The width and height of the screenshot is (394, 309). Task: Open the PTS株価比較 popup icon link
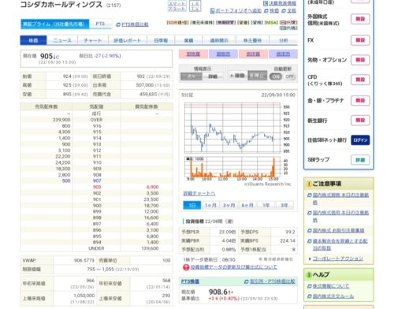coord(118,24)
